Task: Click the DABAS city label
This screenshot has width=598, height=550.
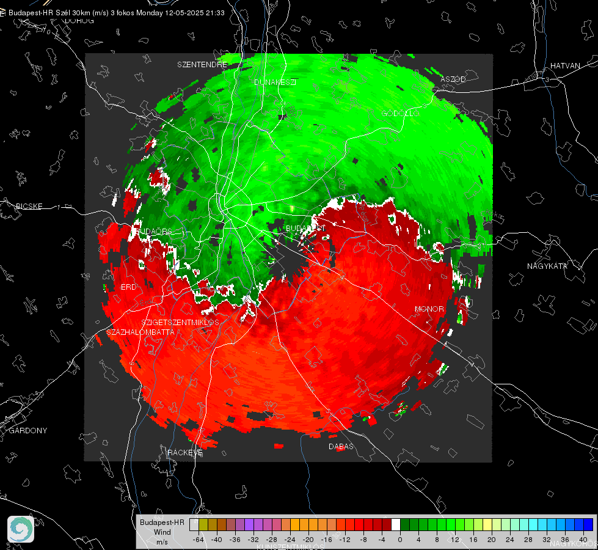Action: click(x=341, y=446)
